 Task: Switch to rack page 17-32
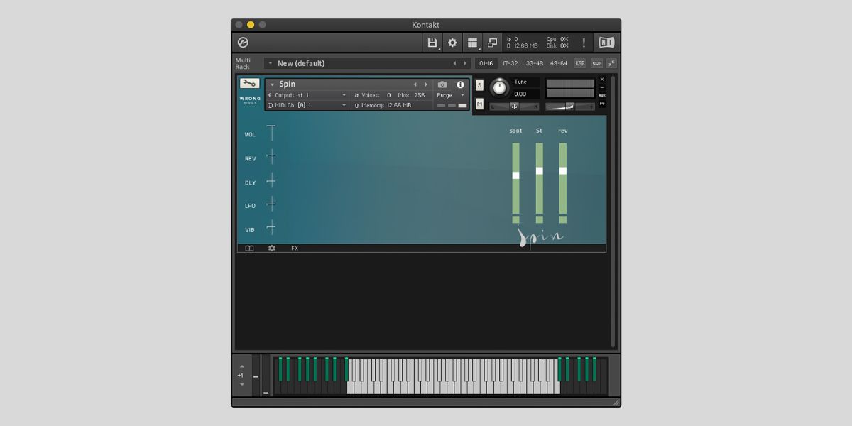tap(510, 63)
